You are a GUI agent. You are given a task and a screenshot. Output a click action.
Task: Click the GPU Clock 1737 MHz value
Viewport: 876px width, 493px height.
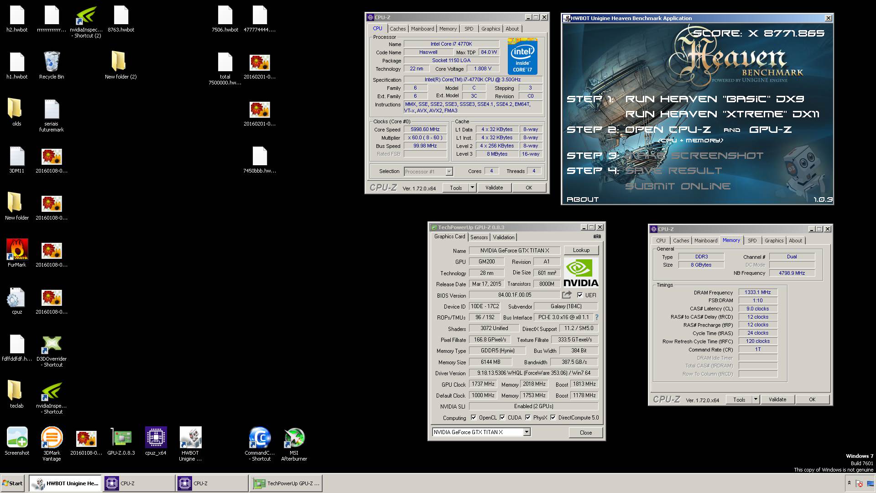tap(483, 384)
